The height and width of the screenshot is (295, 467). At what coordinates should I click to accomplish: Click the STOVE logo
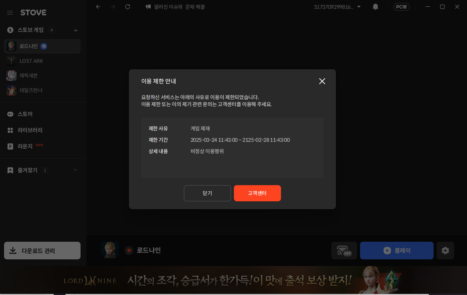pos(33,13)
